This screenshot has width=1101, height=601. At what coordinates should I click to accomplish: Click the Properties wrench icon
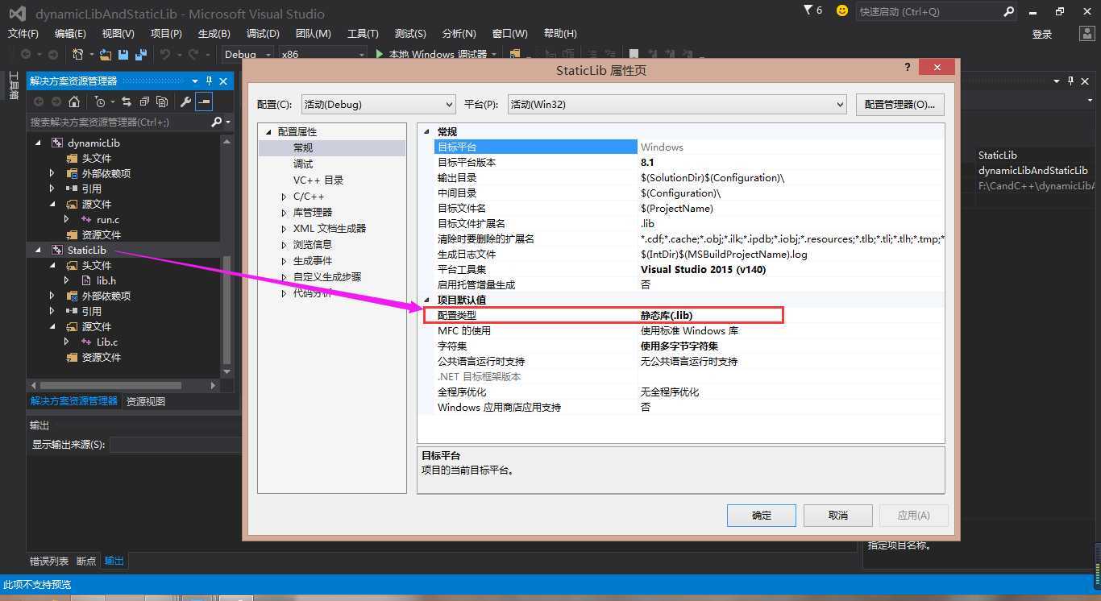185,102
